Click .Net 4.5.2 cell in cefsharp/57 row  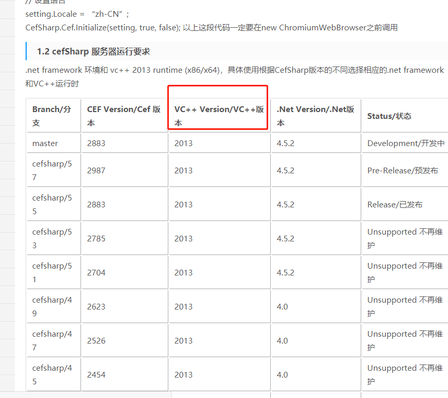point(316,170)
